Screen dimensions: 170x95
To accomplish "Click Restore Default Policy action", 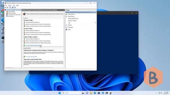I will pyautogui.click(x=73, y=18).
